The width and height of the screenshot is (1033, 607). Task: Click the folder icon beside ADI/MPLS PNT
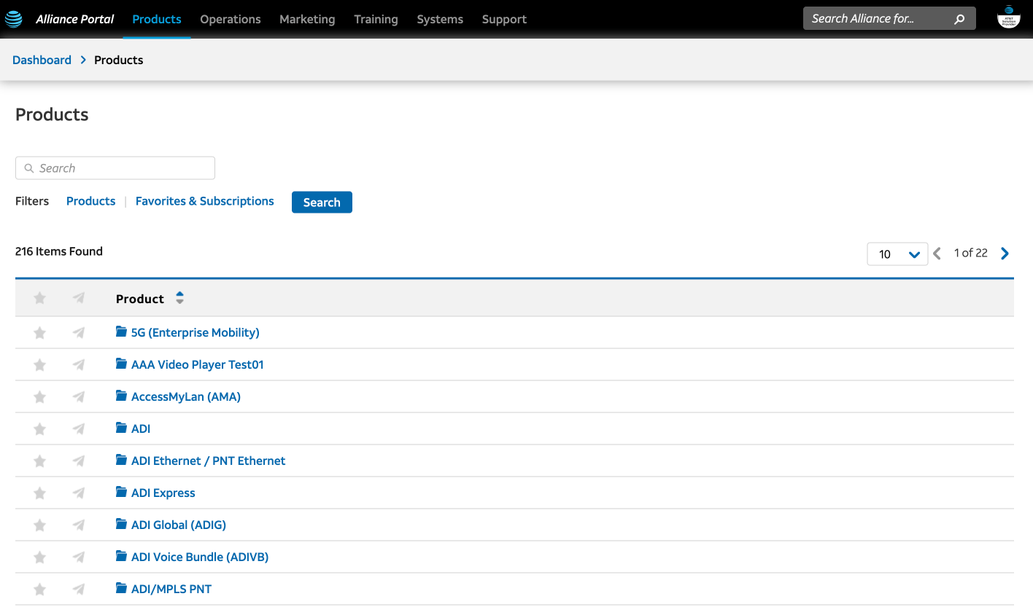(x=122, y=588)
